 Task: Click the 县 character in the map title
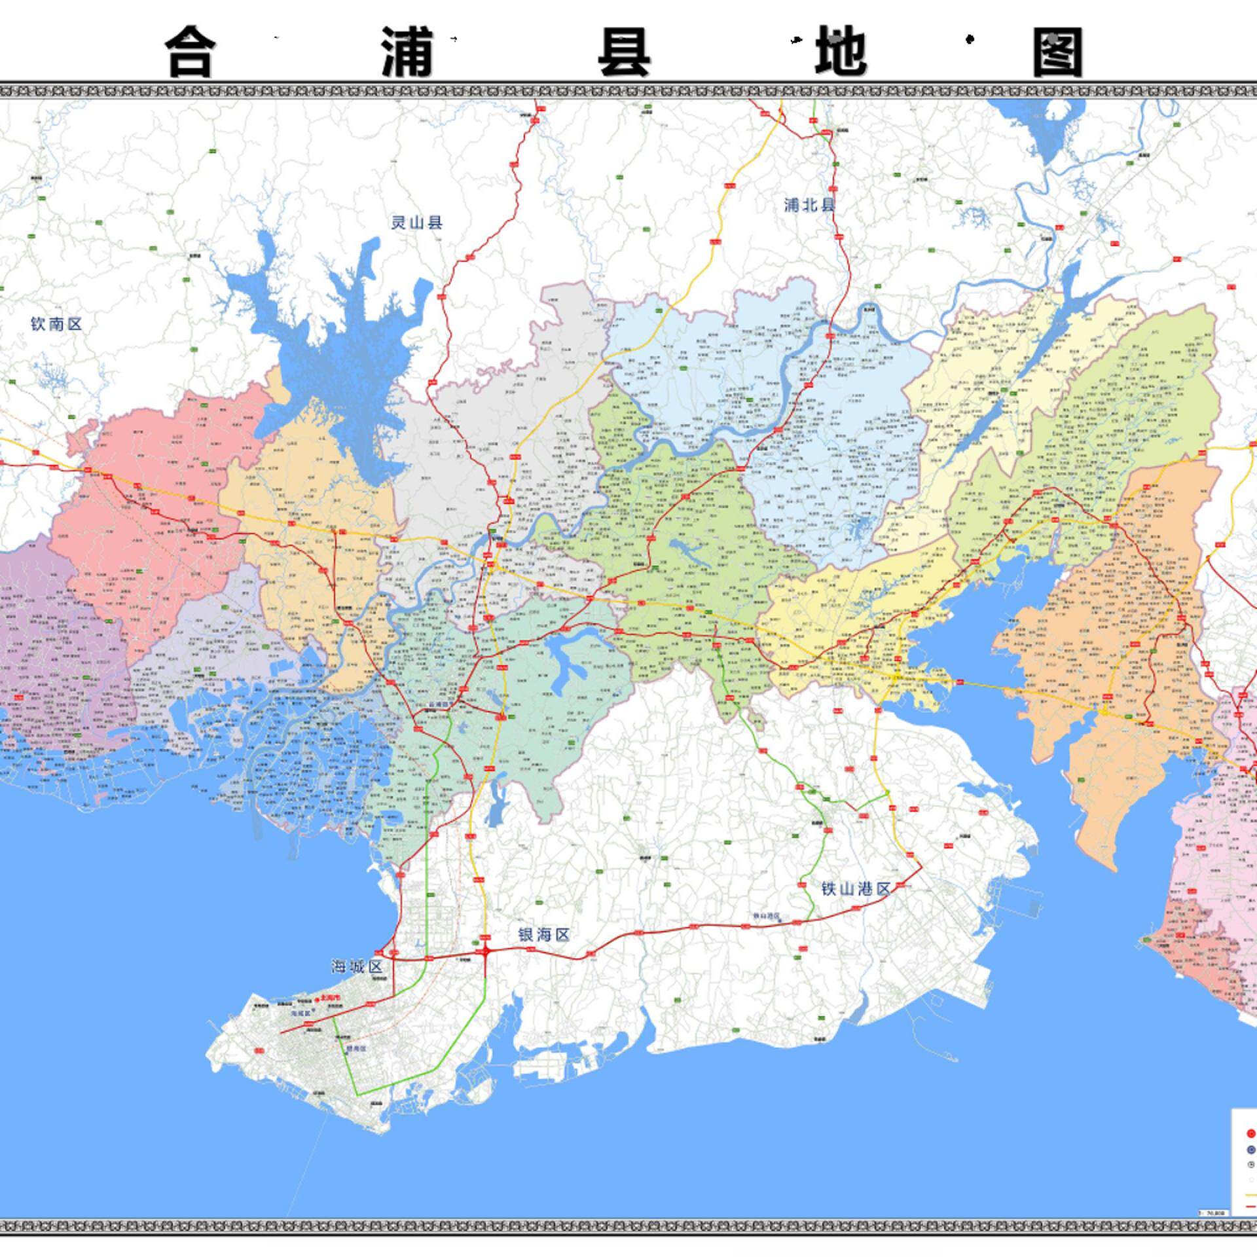click(624, 52)
